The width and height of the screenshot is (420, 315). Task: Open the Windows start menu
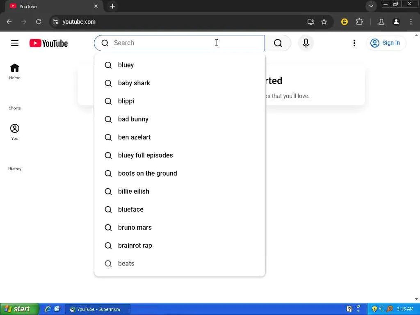coord(19,309)
